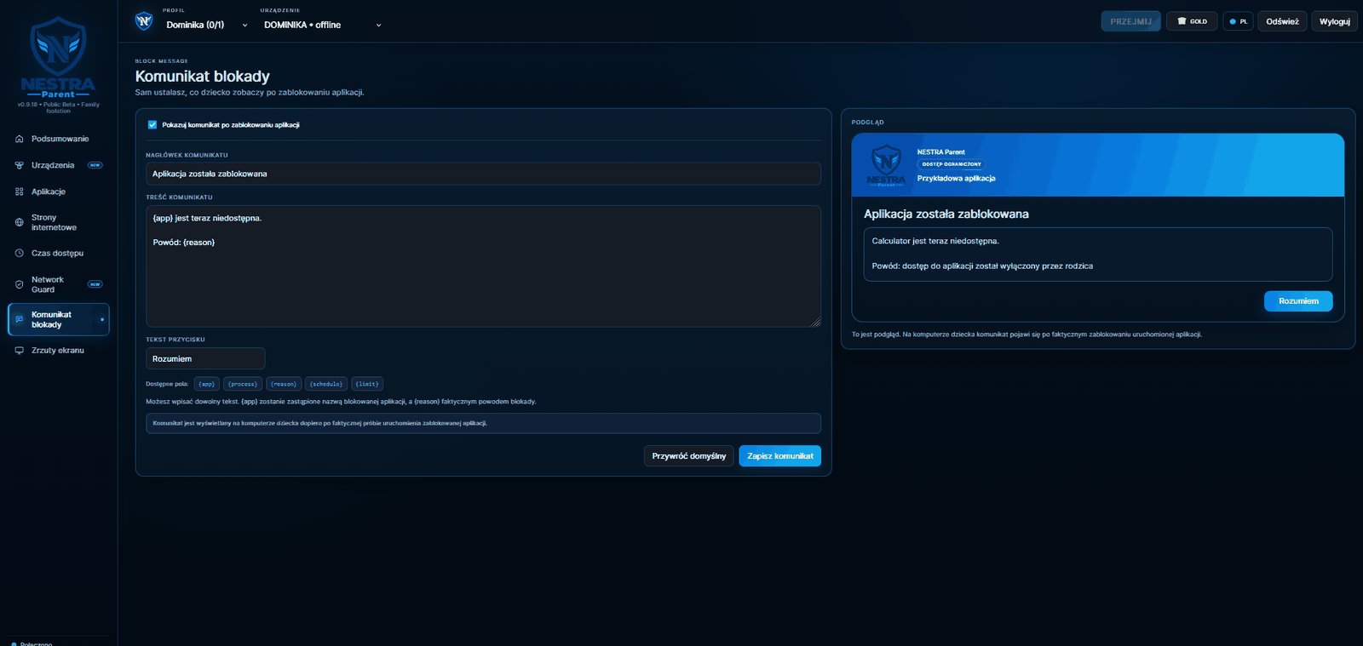Click the DOSTĘP OGRANICZONY badge in preview
This screenshot has height=646, width=1363.
tap(952, 164)
